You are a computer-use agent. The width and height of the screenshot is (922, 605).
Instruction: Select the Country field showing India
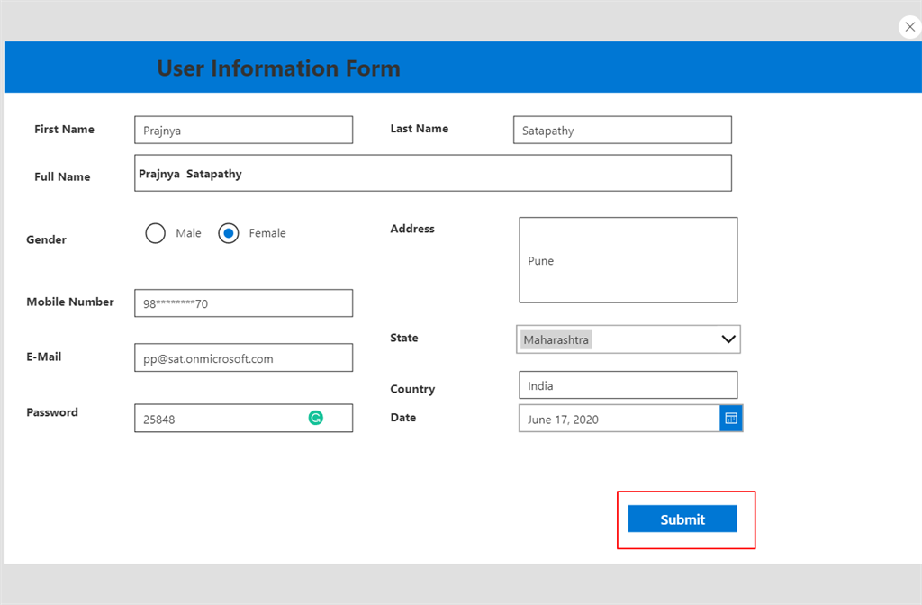(x=628, y=384)
